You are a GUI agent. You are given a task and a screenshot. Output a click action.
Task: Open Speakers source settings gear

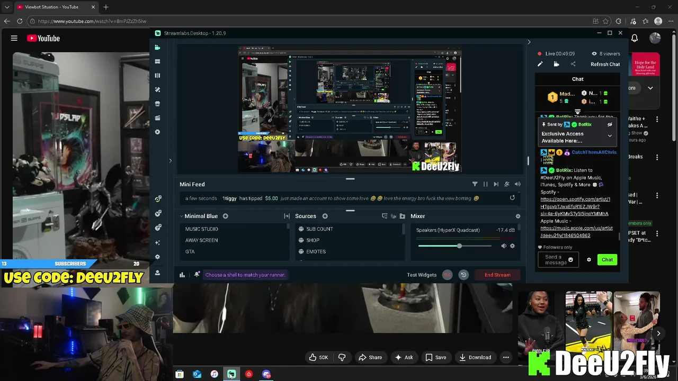[x=512, y=246]
